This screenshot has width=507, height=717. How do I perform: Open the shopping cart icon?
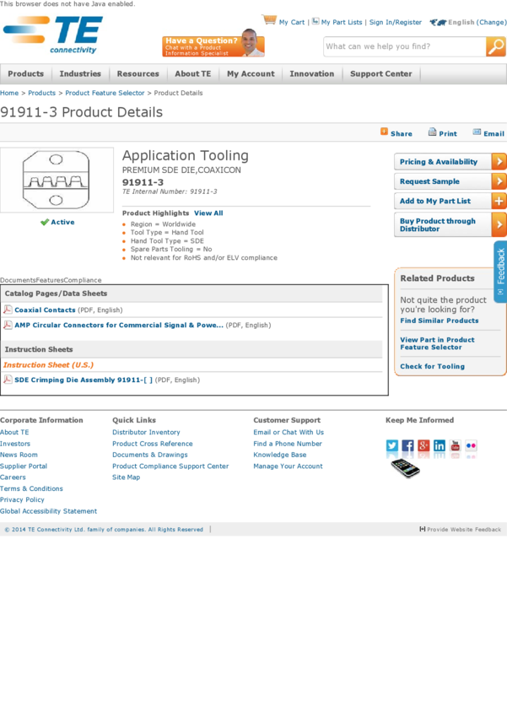point(269,20)
